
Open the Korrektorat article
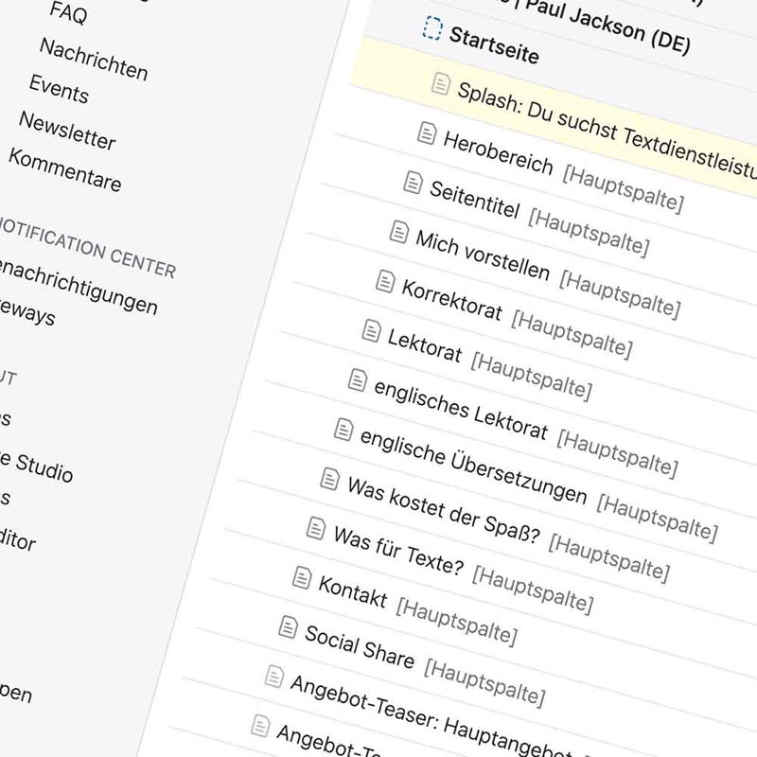451,300
